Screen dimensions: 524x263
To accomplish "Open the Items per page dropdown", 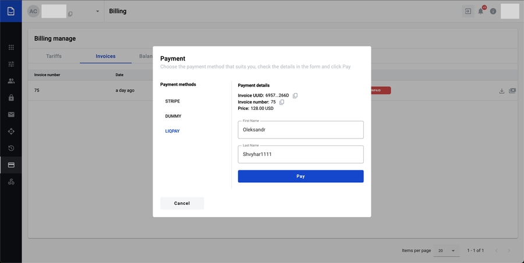I will tap(447, 251).
